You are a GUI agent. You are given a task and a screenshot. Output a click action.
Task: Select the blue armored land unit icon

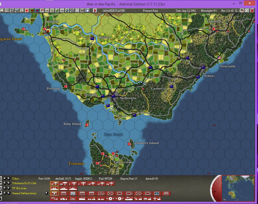[x=73, y=194]
